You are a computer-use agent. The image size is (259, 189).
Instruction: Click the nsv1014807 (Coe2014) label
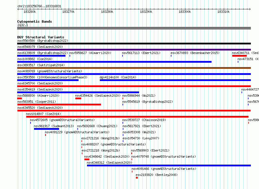43,114
